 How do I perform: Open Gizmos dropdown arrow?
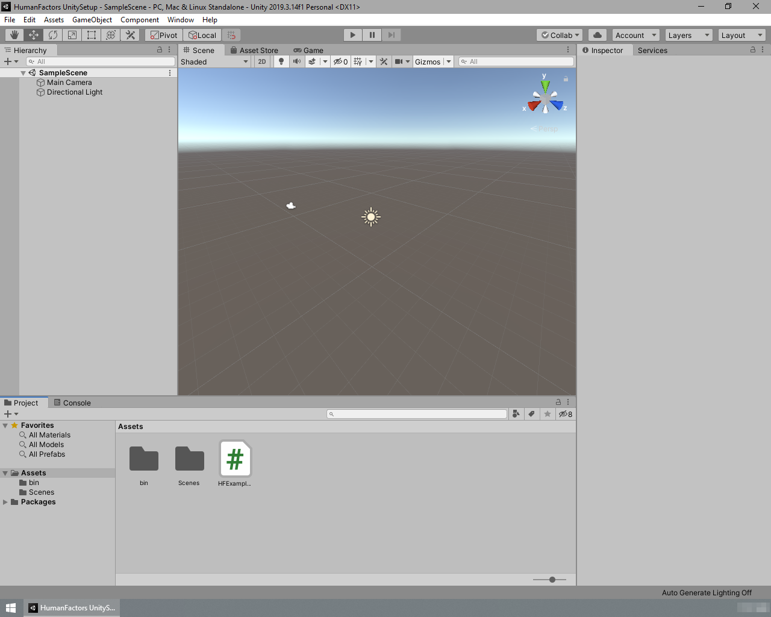point(449,61)
